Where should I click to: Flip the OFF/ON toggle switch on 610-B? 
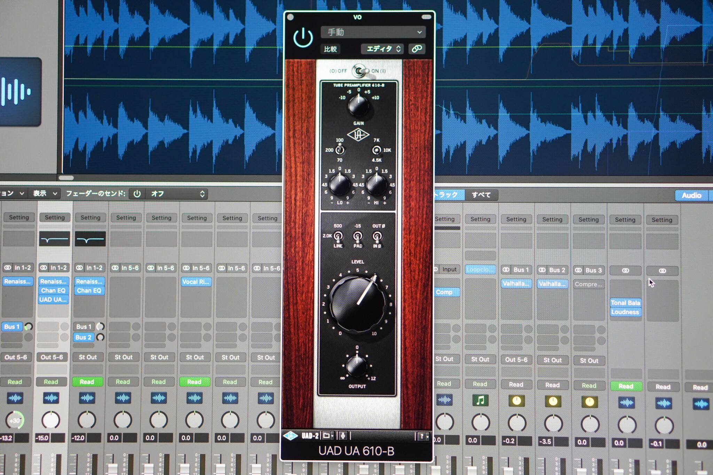click(x=360, y=71)
